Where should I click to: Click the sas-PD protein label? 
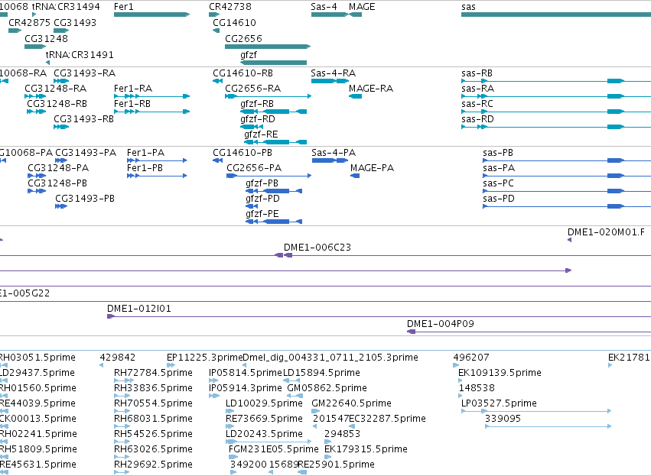pos(498,199)
